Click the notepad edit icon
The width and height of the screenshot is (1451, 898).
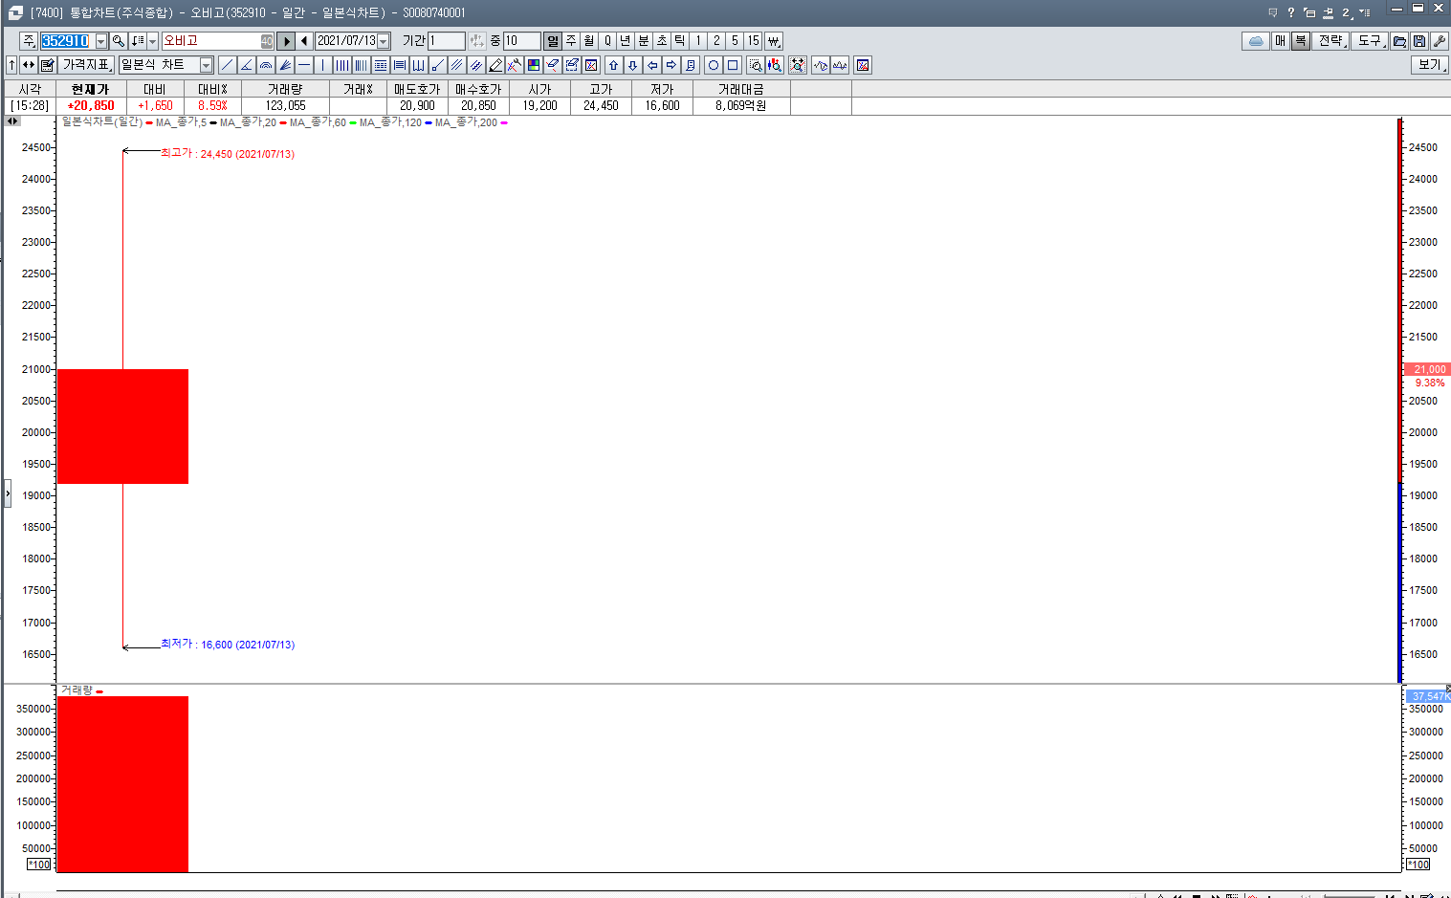(48, 65)
